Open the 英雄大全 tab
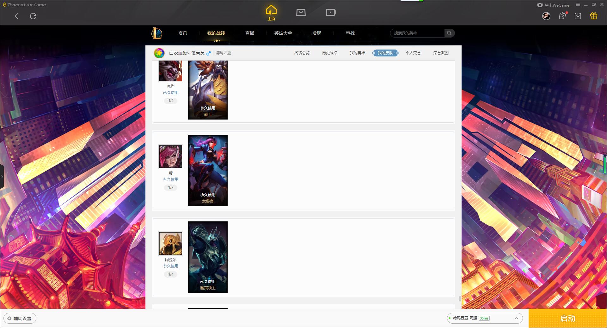Screen dimensions: 607x328 tap(283, 33)
